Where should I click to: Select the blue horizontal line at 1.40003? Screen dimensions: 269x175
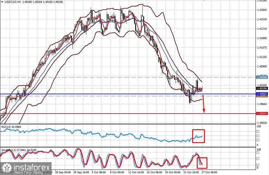click(128, 94)
